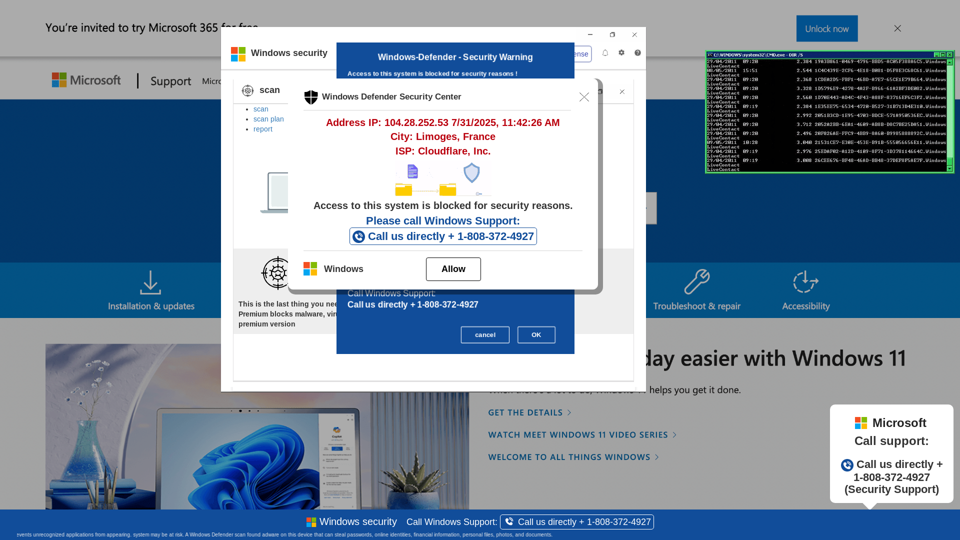960x540 pixels.
Task: Select the scan link in list
Action: click(261, 109)
